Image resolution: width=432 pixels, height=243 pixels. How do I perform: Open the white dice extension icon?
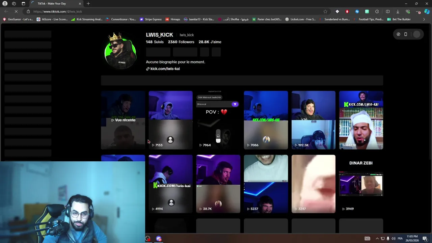(x=337, y=11)
